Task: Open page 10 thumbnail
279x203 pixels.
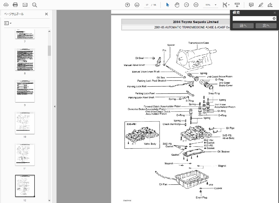Action: (25, 123)
